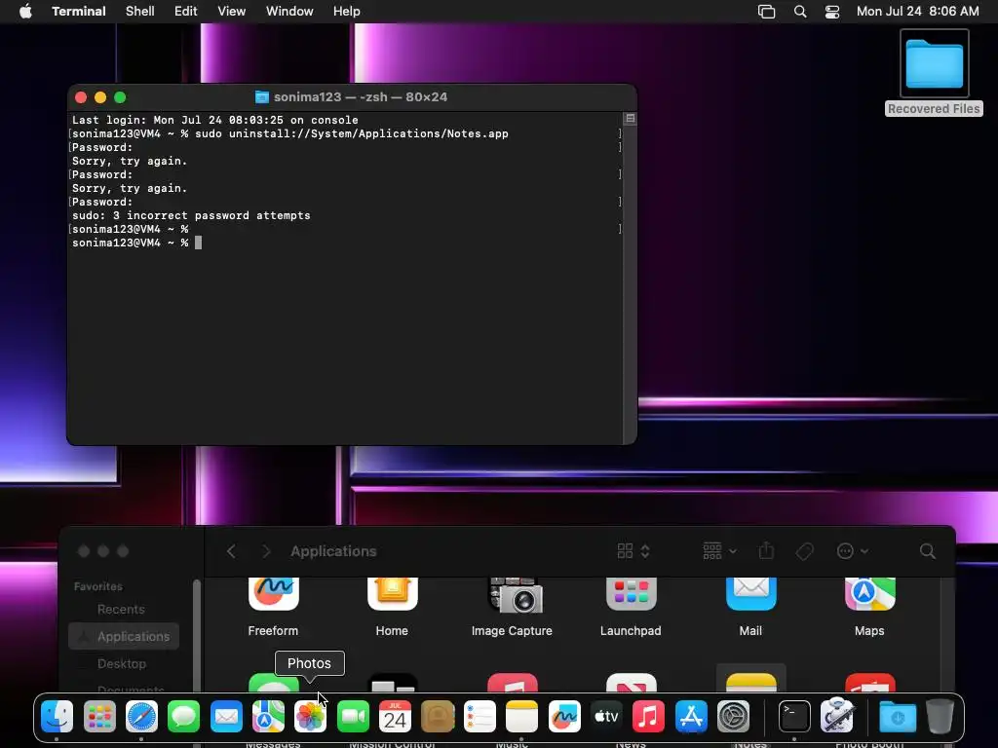The height and width of the screenshot is (748, 998).
Task: Click the Terminal icon in the Dock
Action: pos(794,716)
